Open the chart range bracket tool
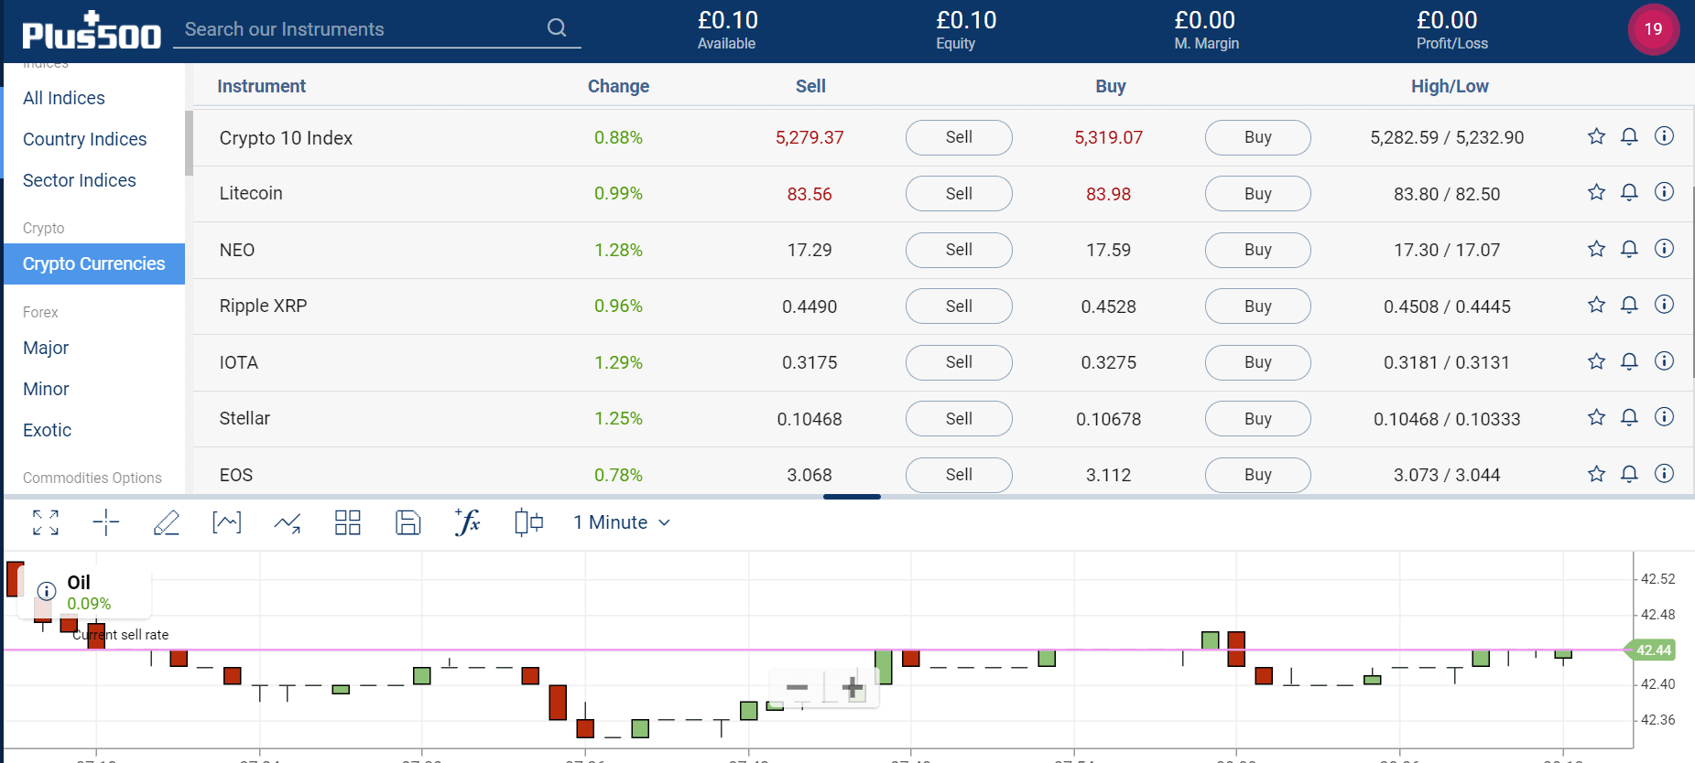1695x763 pixels. point(227,522)
